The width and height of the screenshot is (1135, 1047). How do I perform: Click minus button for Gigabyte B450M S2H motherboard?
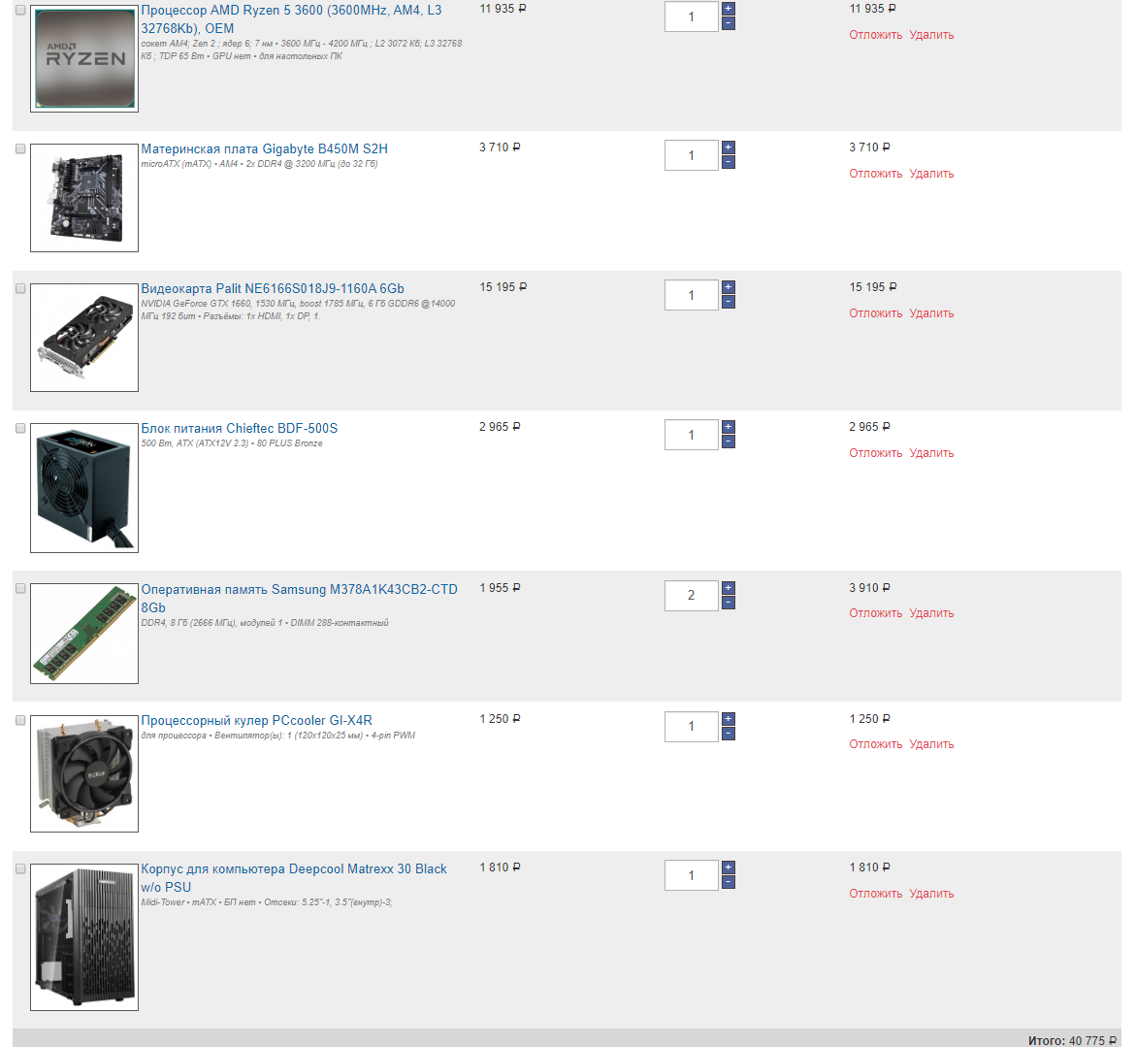click(729, 162)
